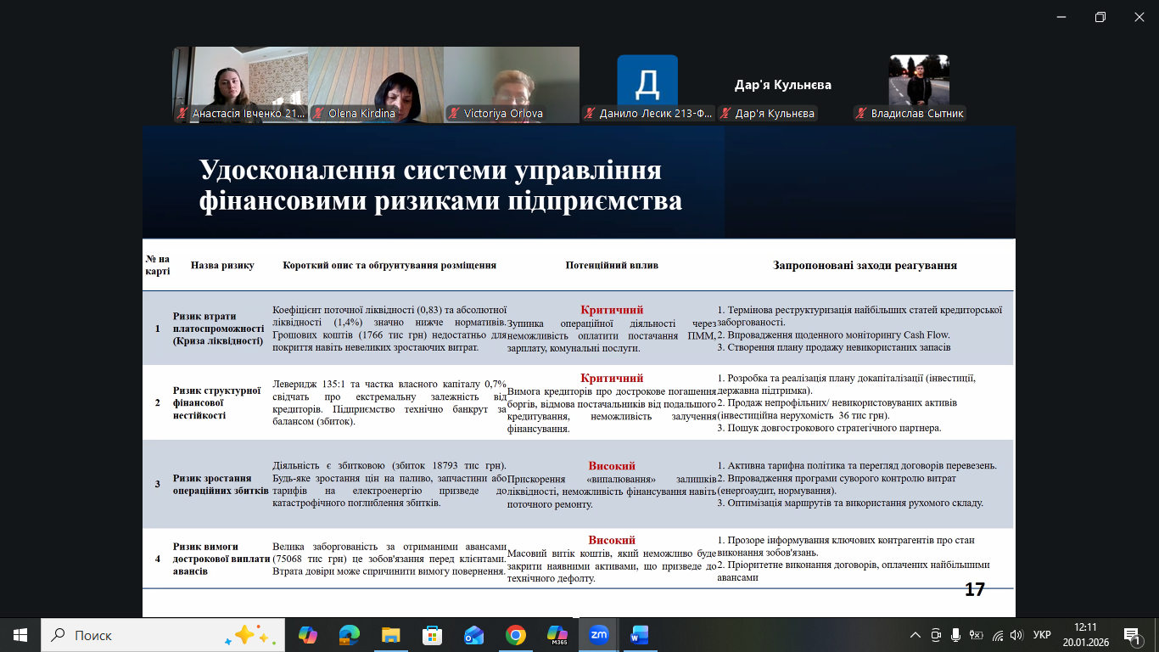Toggle the microphone tray icon
This screenshot has width=1159, height=652.
(x=955, y=634)
